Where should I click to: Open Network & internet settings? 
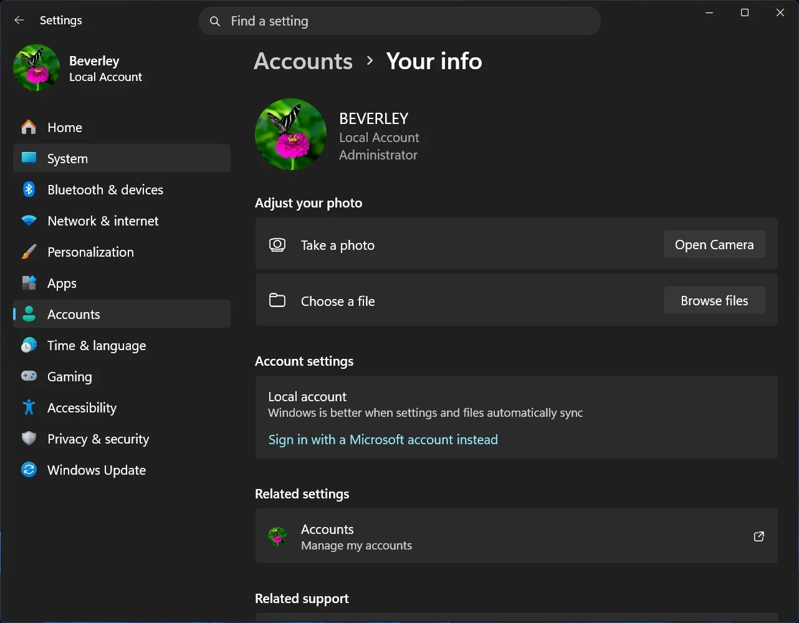point(122,221)
